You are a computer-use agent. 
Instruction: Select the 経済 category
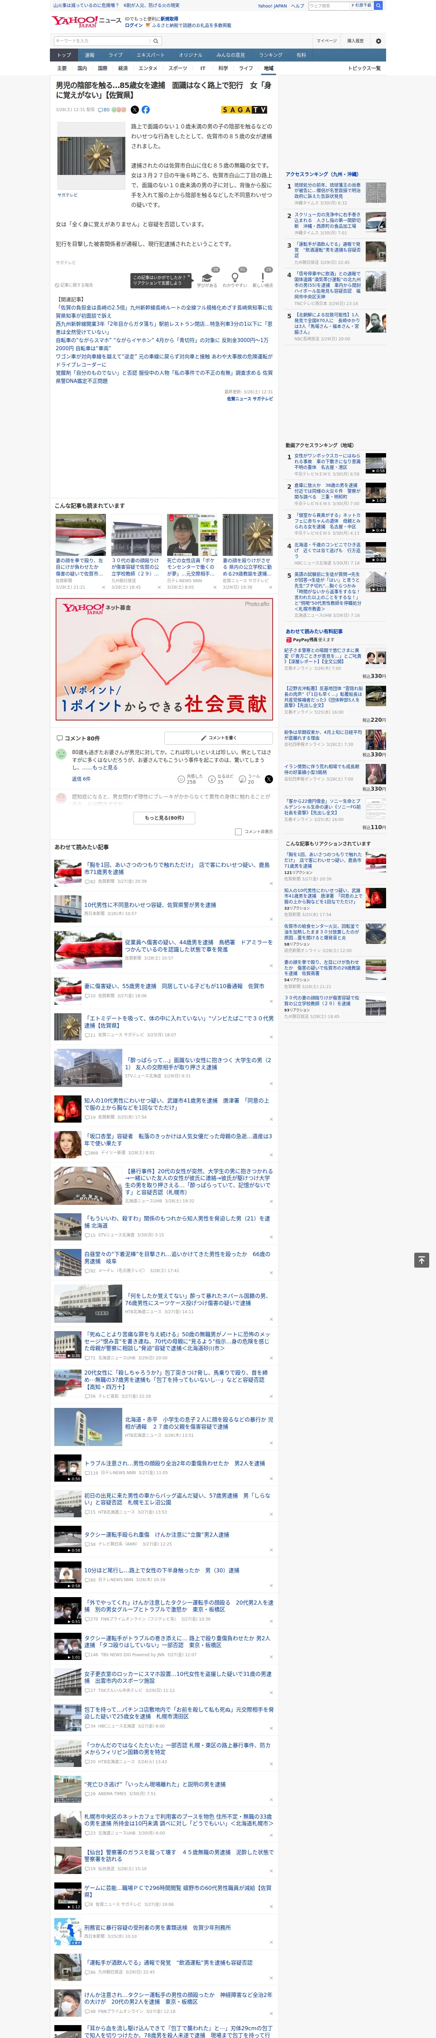click(123, 68)
